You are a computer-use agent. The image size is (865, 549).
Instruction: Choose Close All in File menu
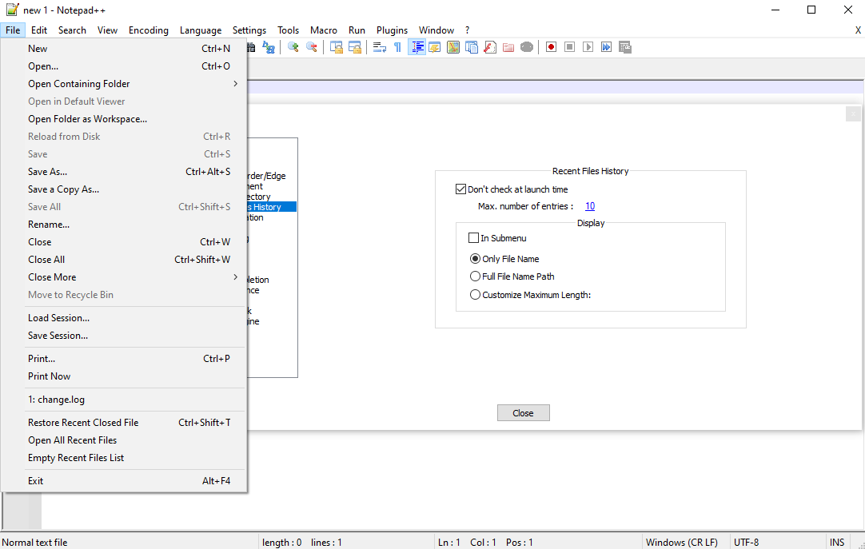(124, 260)
